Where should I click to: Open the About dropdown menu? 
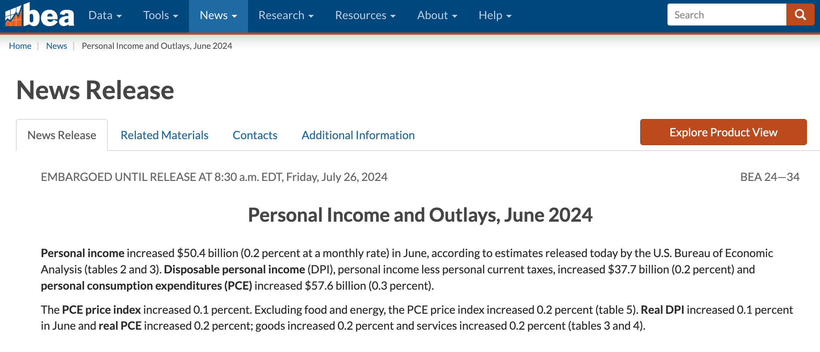pos(437,16)
